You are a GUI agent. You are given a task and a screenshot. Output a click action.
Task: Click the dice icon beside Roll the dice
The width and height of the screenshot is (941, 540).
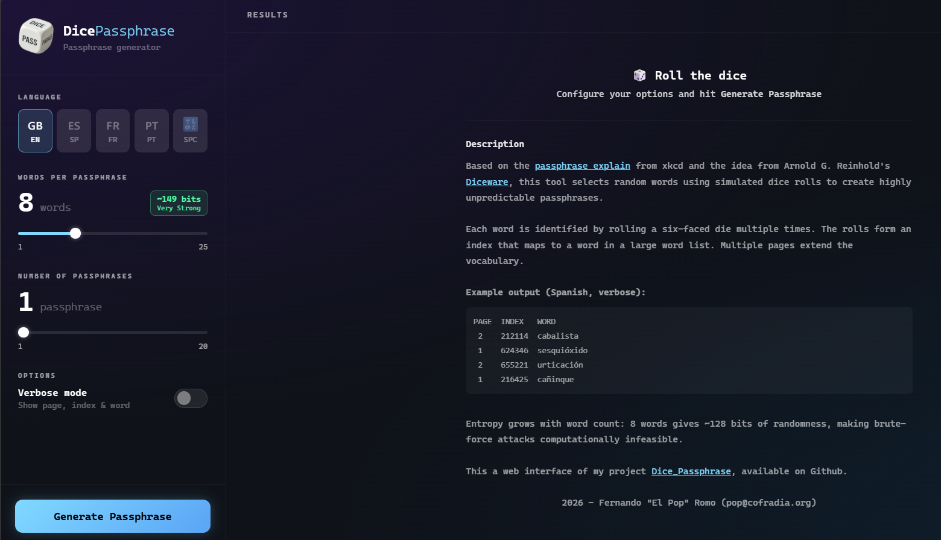pyautogui.click(x=639, y=75)
